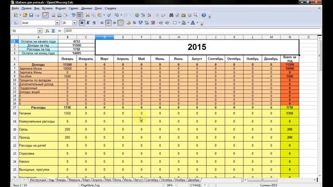This screenshot has width=333, height=187.
Task: Open the Правка menu
Action: point(27,8)
